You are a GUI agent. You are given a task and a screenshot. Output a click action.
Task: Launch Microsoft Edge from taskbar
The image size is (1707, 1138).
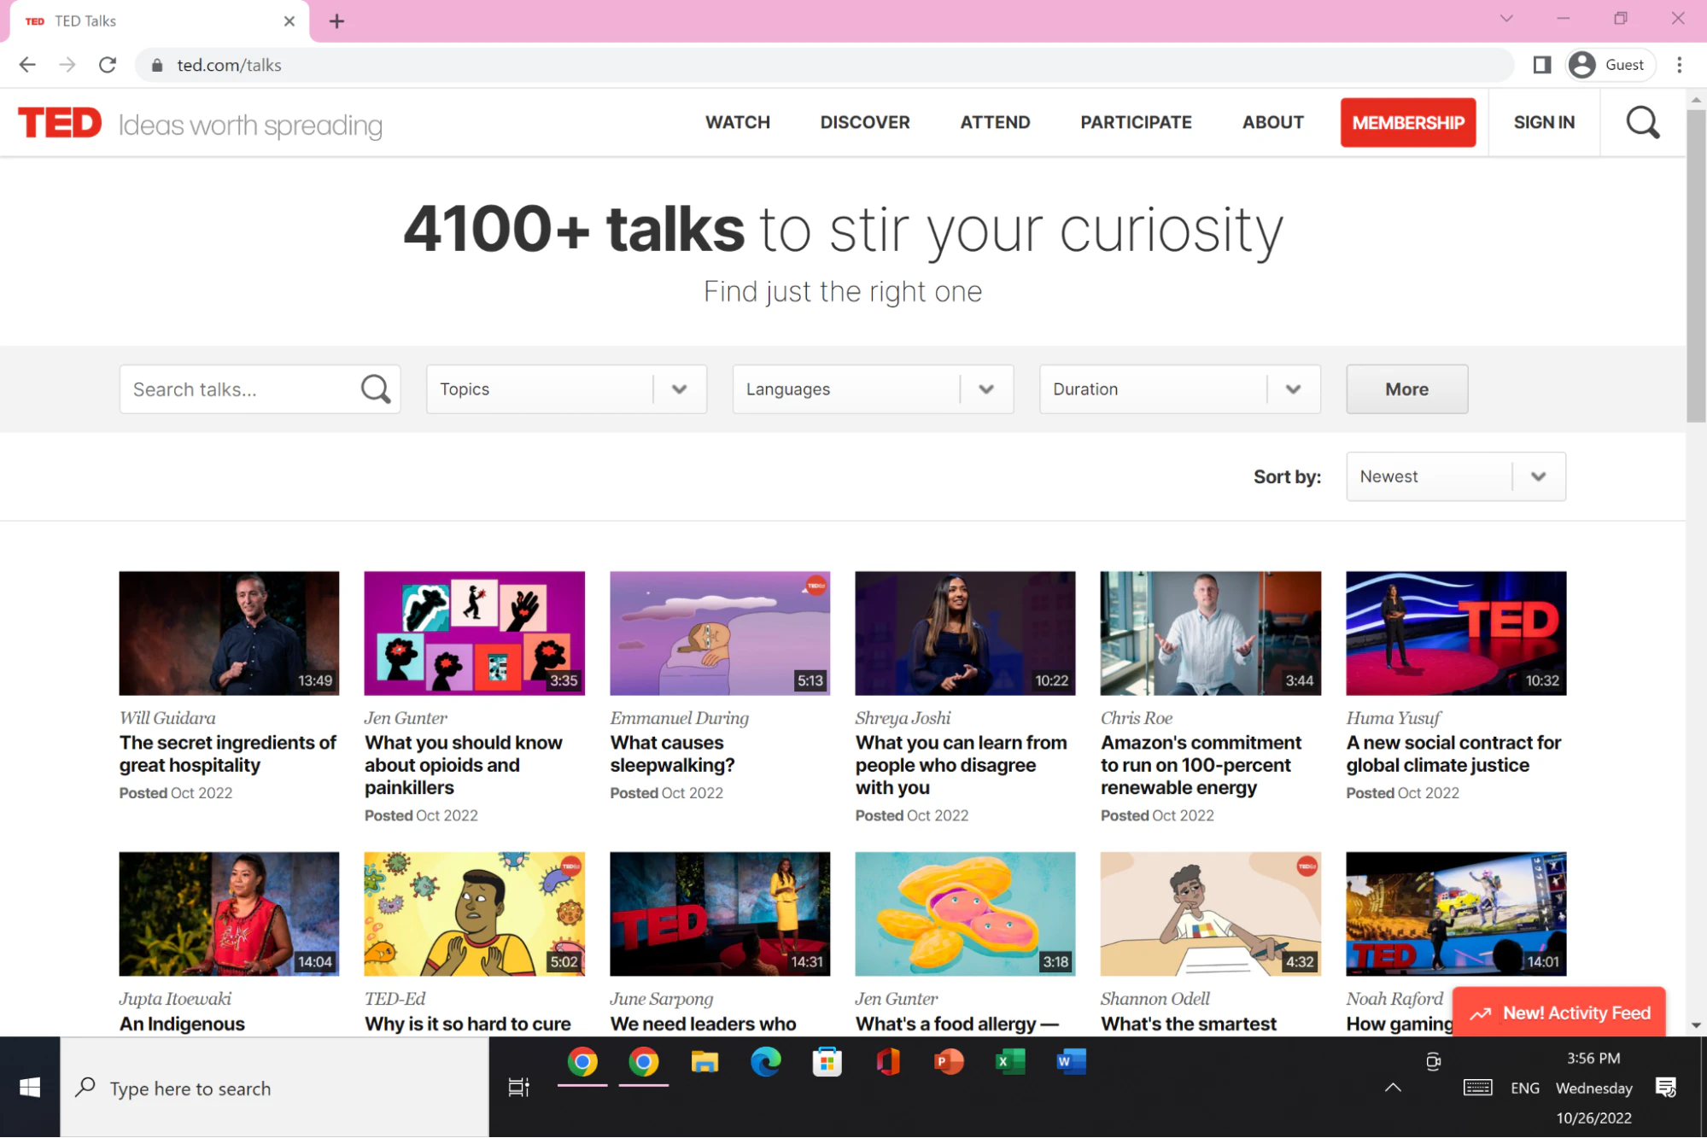(766, 1062)
